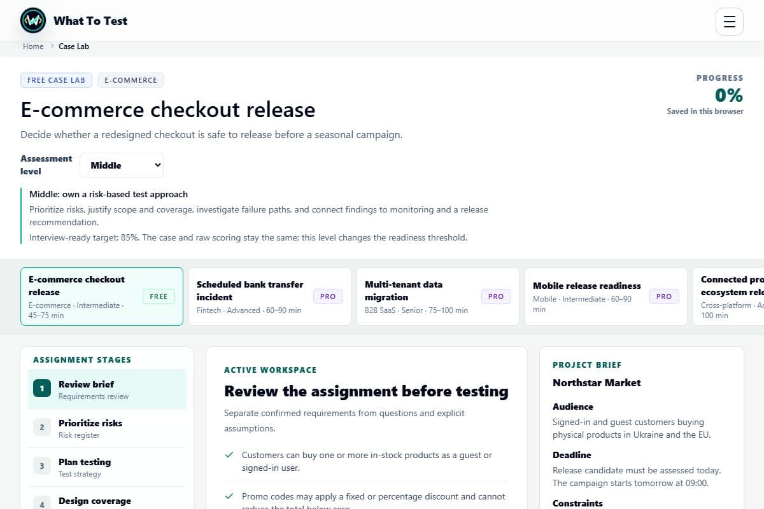This screenshot has width=764, height=509.
Task: Open Prioritize risks stage
Action: pyautogui.click(x=107, y=428)
